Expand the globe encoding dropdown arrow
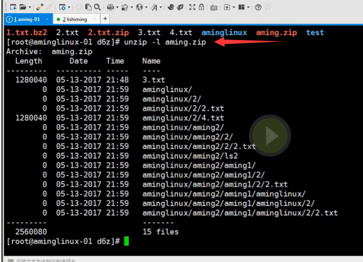This screenshot has width=363, height=262. tap(146, 7)
